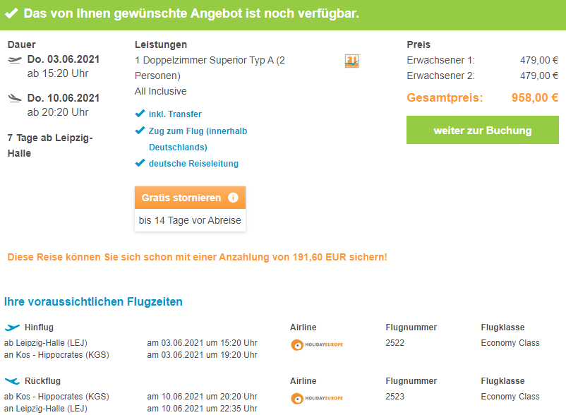
Task: Click the FTI tour operator logo
Action: [351, 61]
